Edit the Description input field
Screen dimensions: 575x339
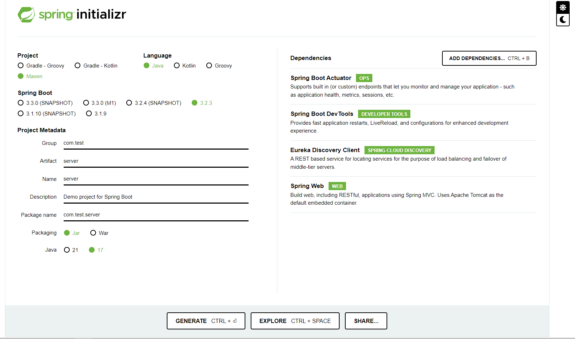(x=156, y=197)
